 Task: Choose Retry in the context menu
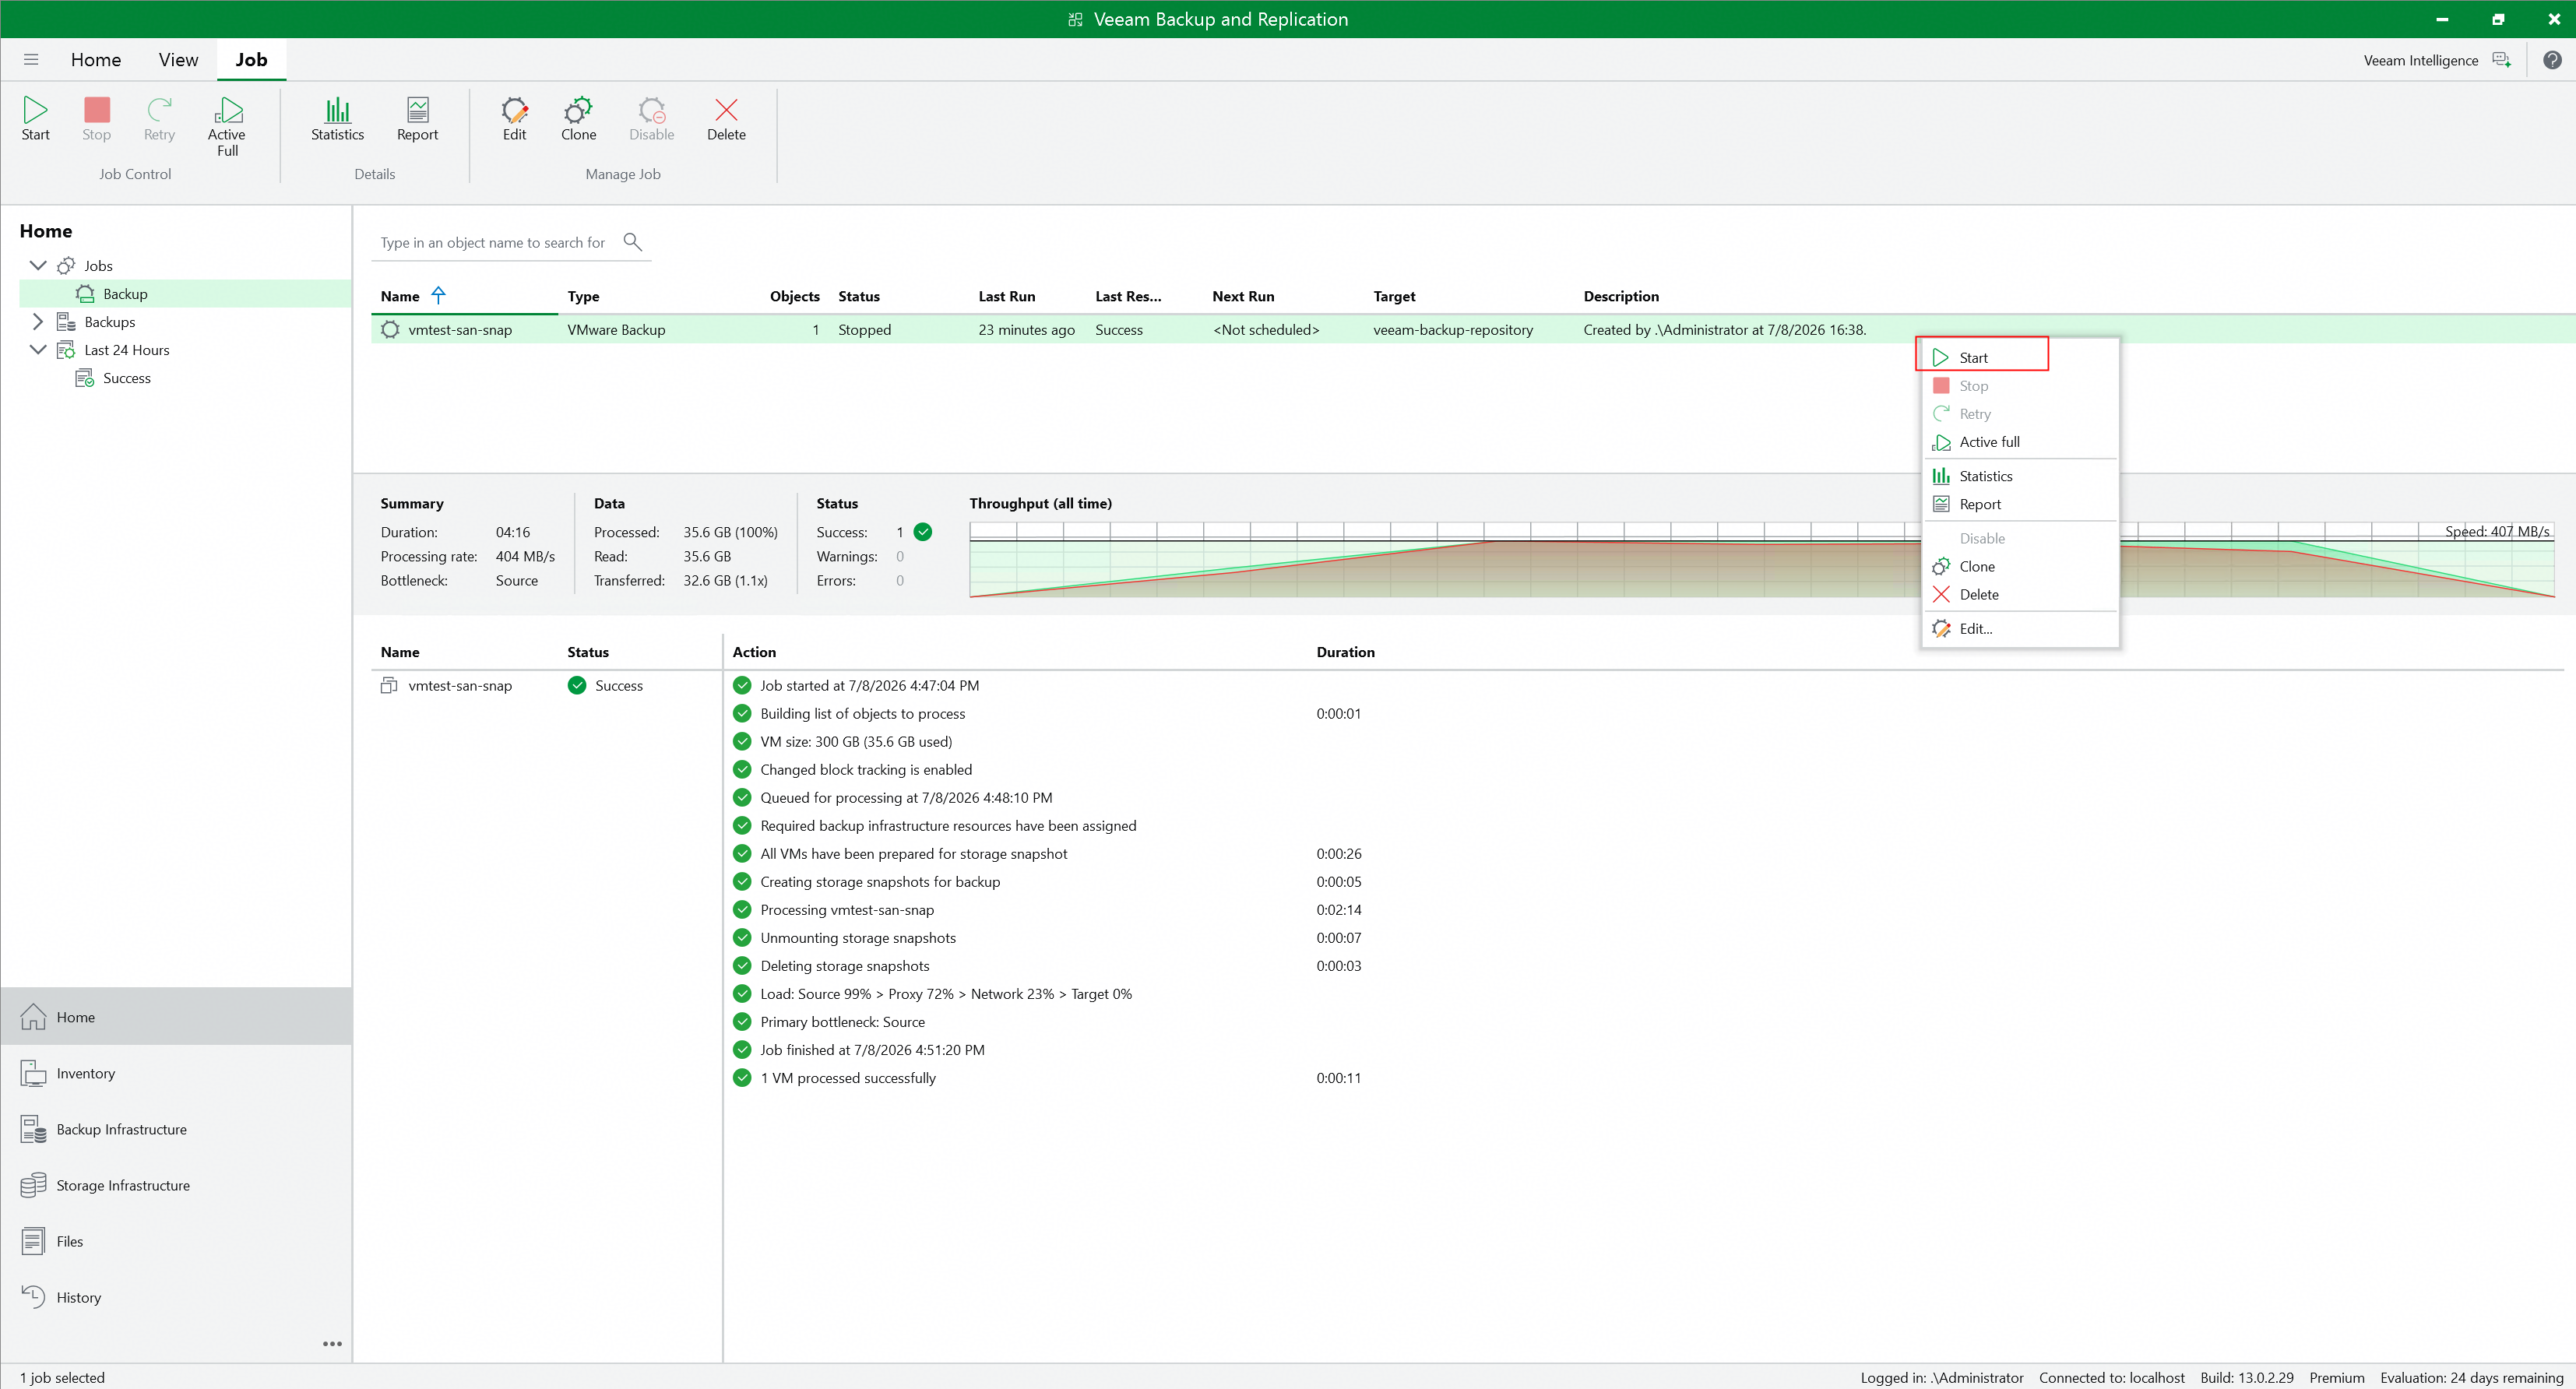(2020, 414)
